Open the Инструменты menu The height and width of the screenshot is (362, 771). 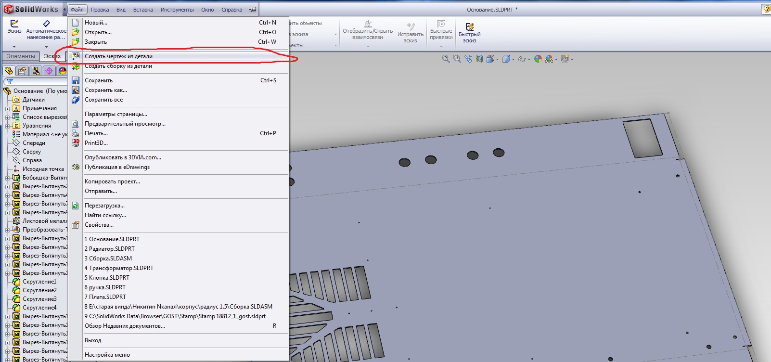177,10
